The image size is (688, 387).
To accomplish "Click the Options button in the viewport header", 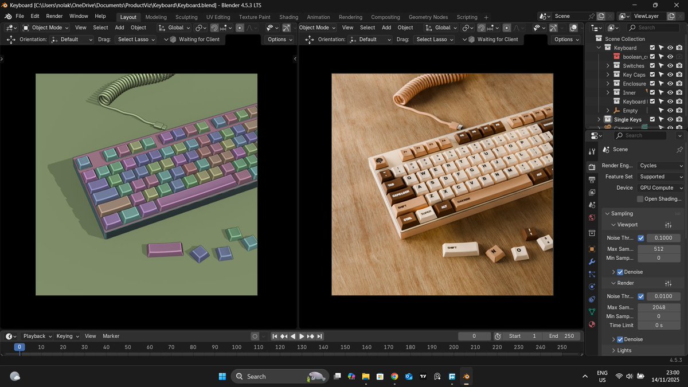I will click(x=279, y=39).
